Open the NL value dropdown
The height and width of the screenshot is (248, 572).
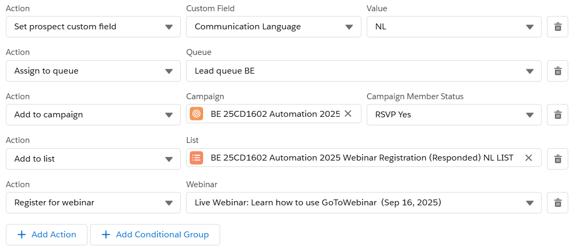click(454, 27)
